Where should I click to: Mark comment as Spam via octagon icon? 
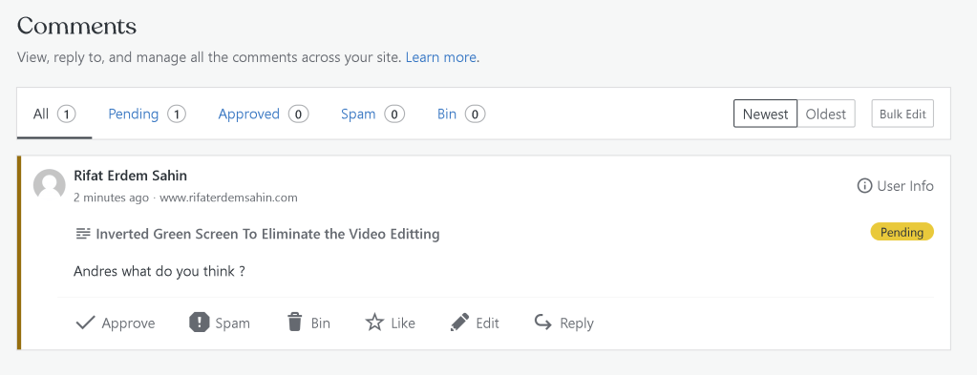point(199,323)
